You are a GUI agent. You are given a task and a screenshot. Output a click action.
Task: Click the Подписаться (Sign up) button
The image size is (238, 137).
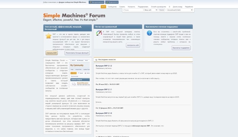tap(112, 2)
